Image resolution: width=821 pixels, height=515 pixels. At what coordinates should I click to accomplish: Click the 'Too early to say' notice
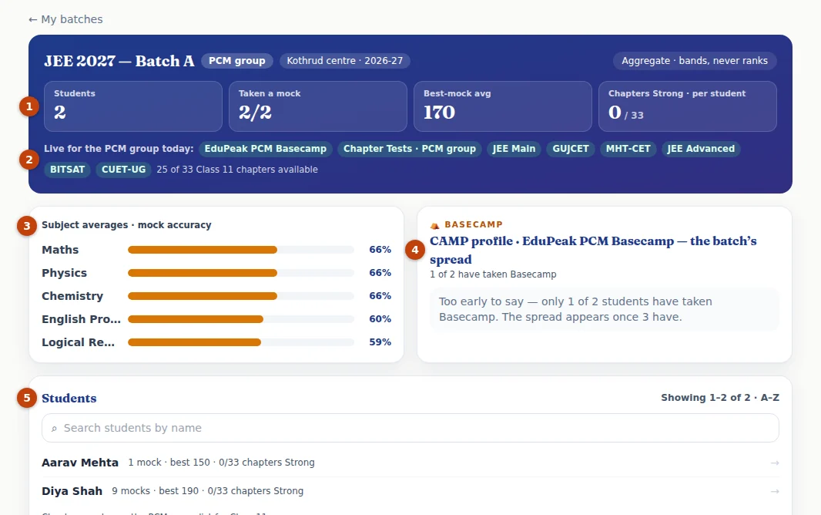pos(605,309)
